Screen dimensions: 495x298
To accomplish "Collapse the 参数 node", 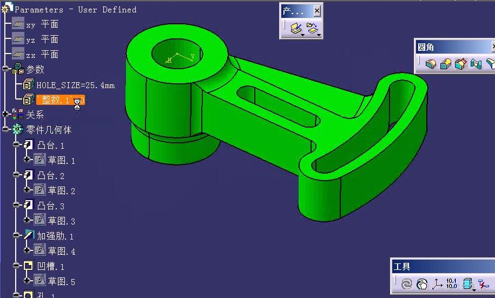I will pos(5,69).
